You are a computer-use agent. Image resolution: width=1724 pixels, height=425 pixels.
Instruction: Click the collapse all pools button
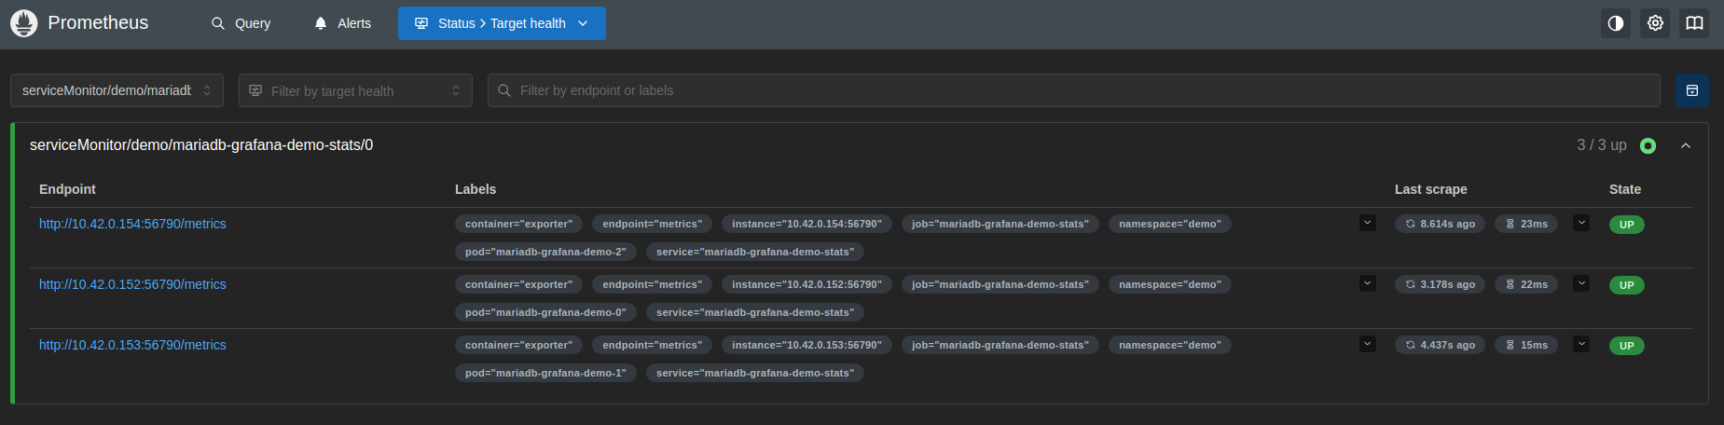(1692, 90)
